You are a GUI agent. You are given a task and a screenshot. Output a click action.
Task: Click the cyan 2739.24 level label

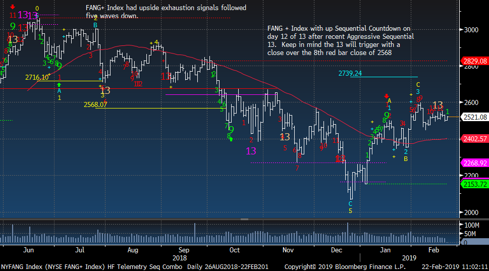coord(350,73)
